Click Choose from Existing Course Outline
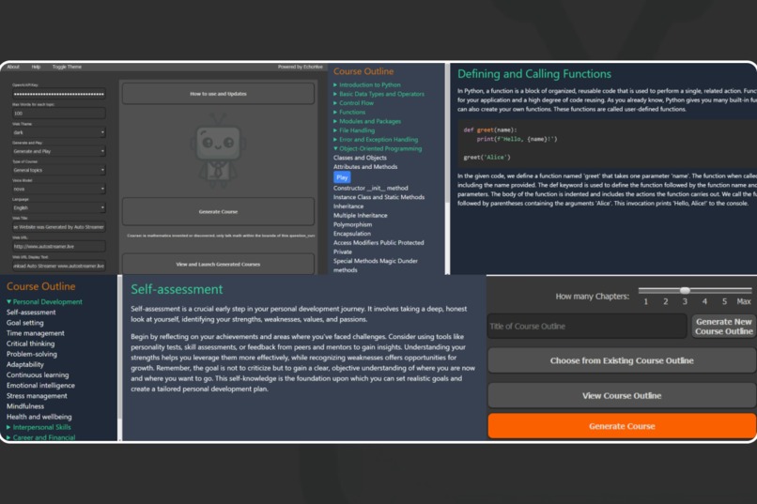This screenshot has width=757, height=504. tap(622, 360)
